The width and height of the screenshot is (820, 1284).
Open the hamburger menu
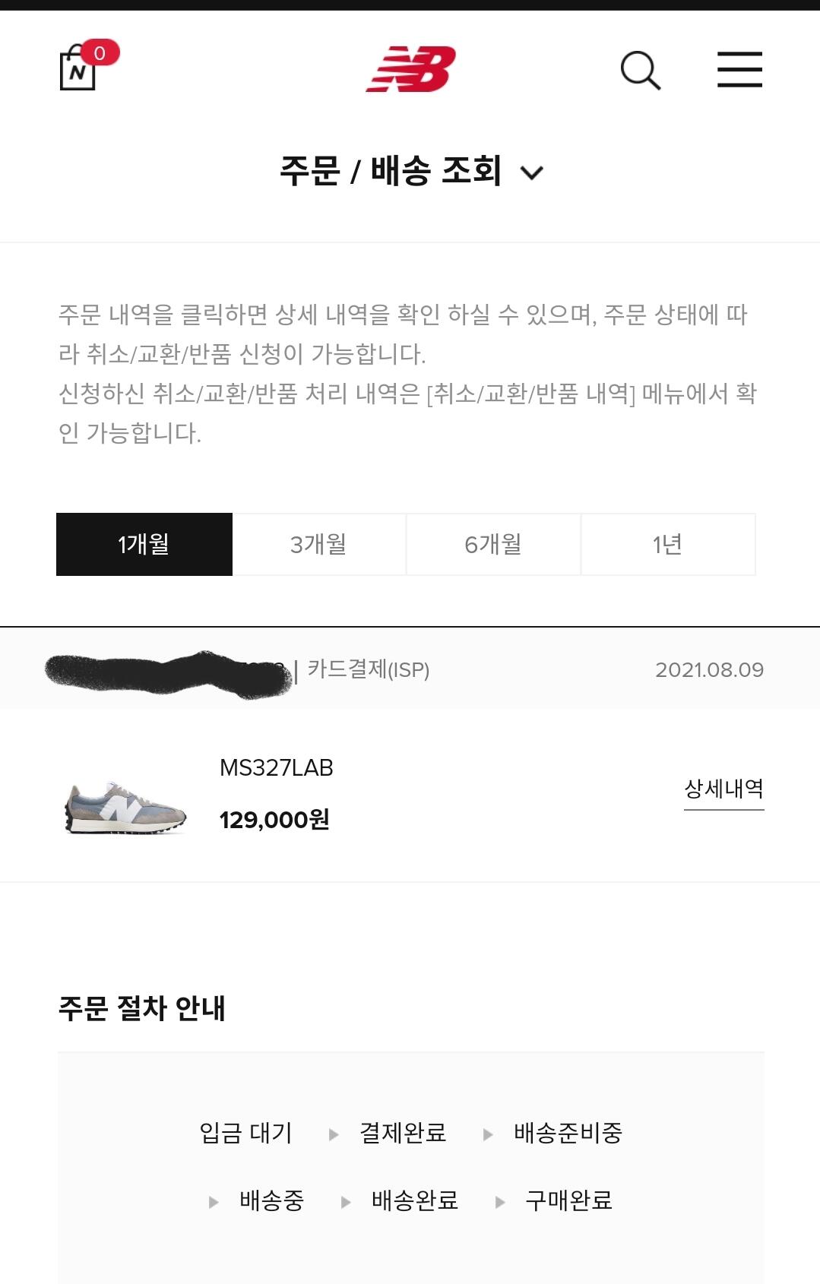pyautogui.click(x=739, y=70)
